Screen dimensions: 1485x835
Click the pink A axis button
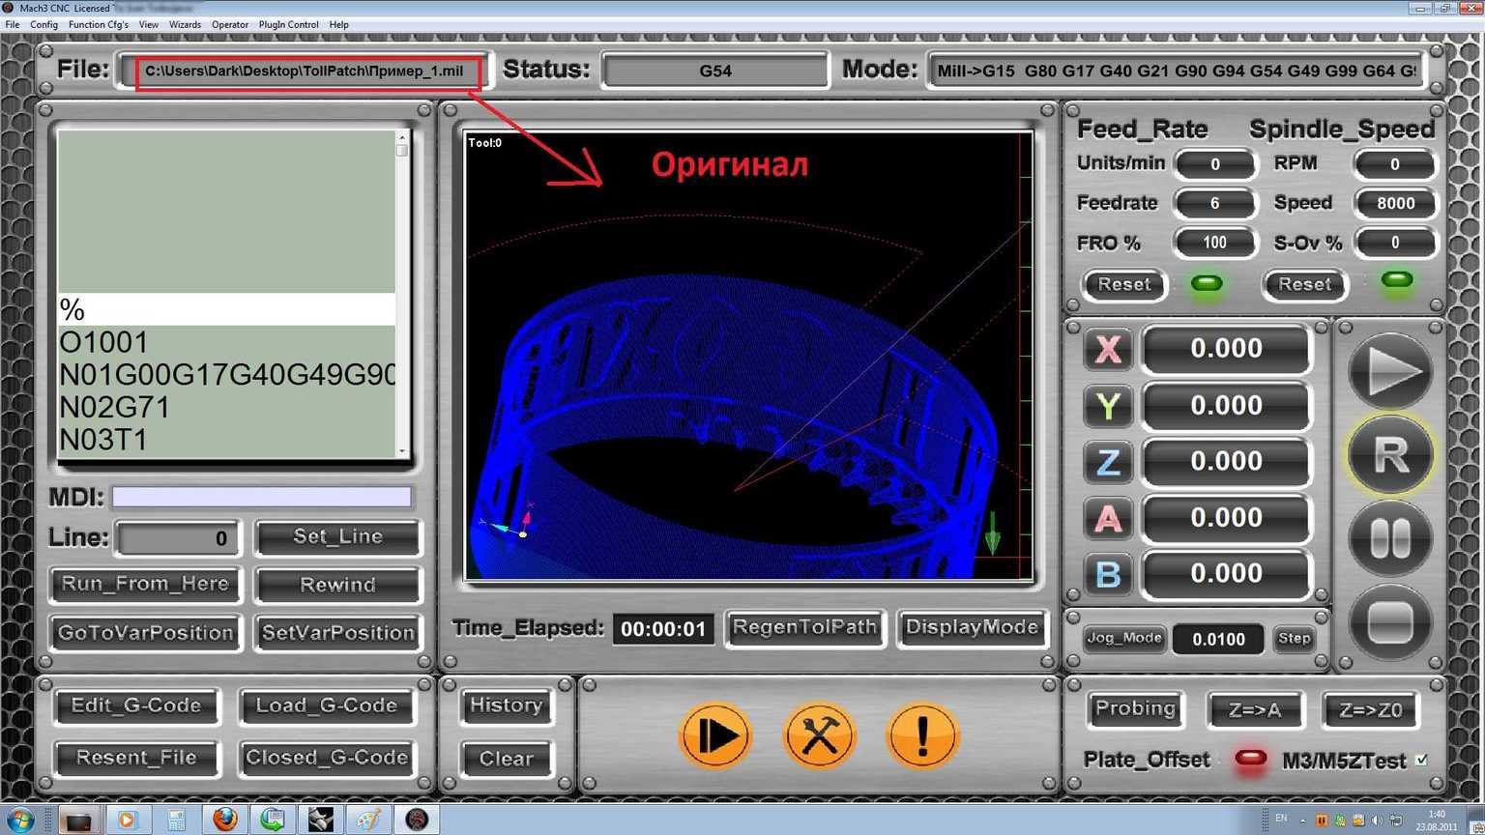tap(1108, 518)
